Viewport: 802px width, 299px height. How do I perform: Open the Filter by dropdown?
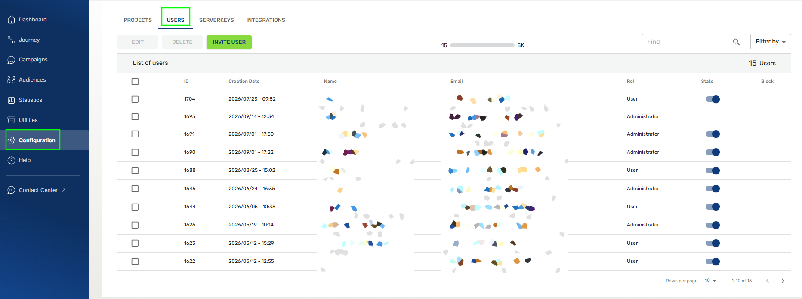pyautogui.click(x=771, y=42)
